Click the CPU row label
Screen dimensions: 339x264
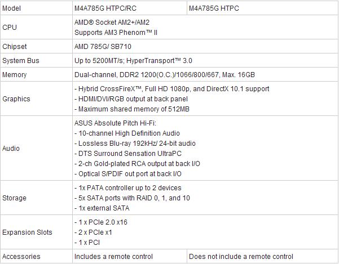click(x=10, y=28)
